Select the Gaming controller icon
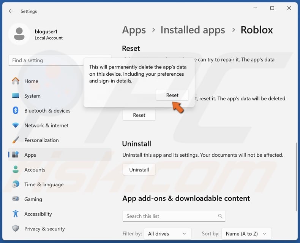This screenshot has width=300, height=243. click(x=16, y=199)
